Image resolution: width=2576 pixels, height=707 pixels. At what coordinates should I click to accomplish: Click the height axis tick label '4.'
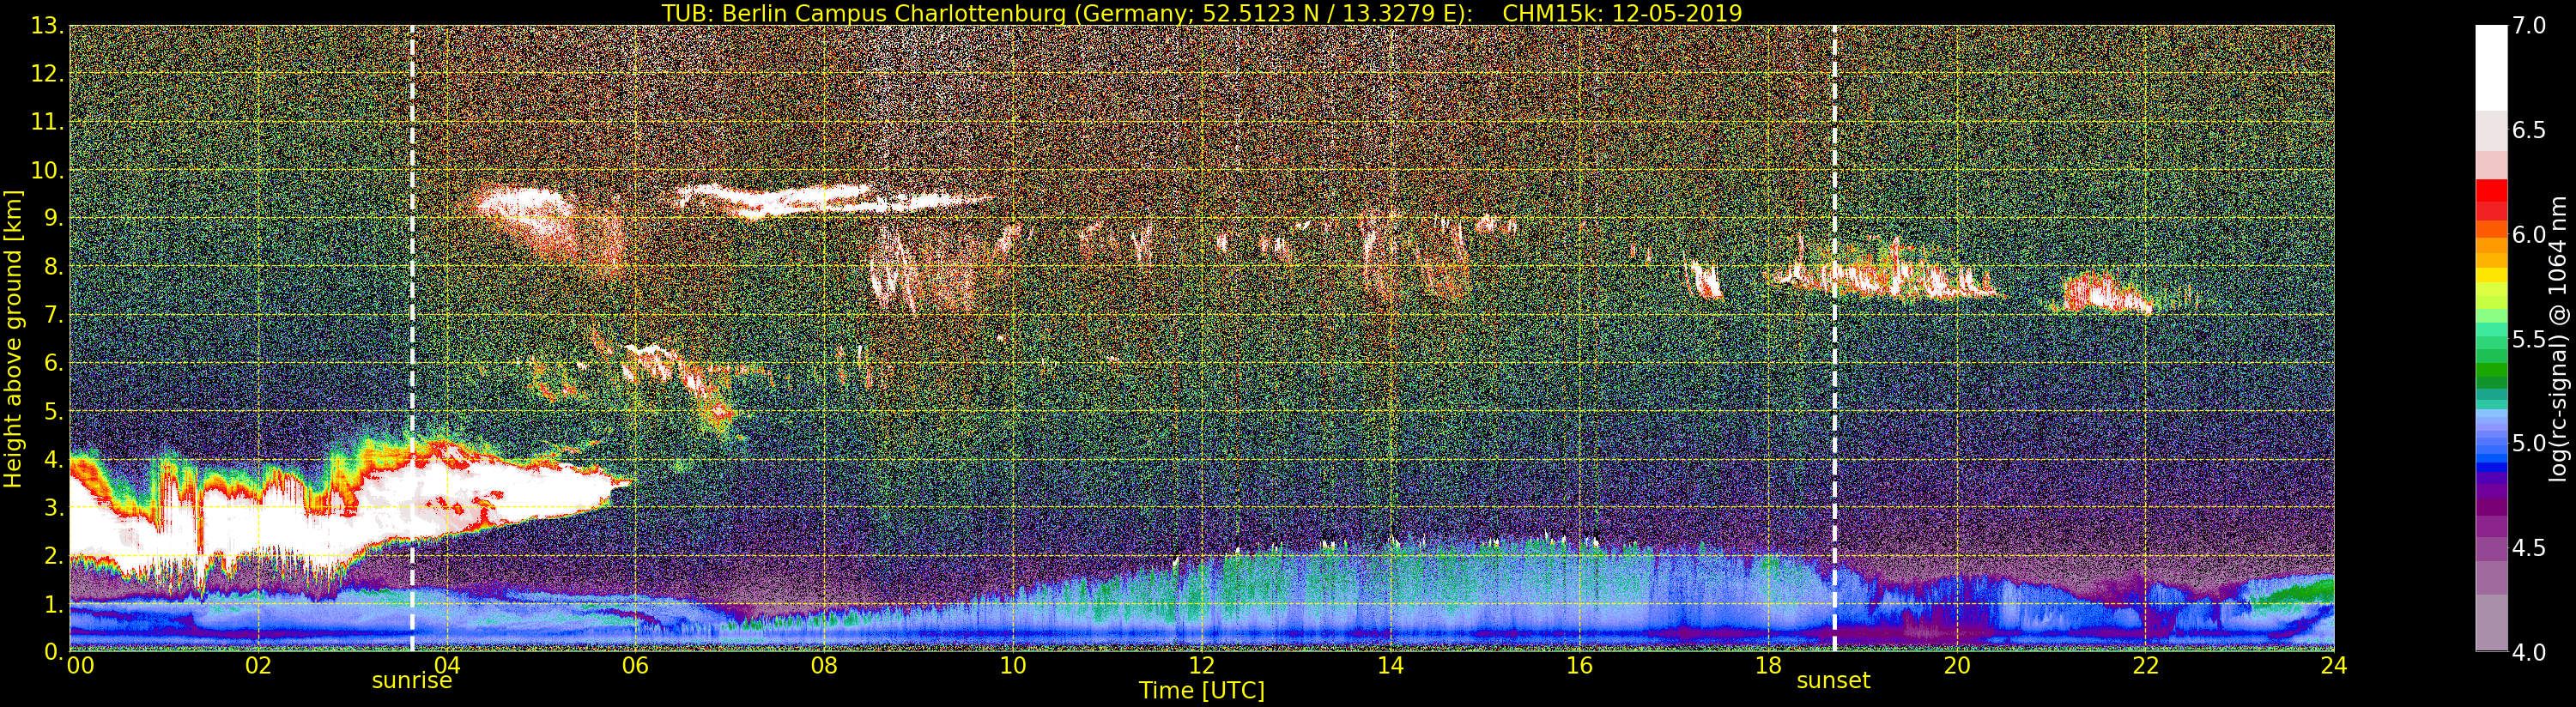point(53,459)
